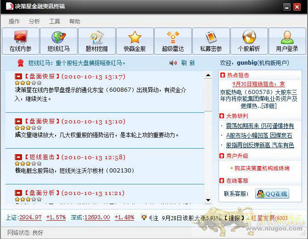Open A股市场小幅回落 article link
Viewport: 308px width, 239px height.
[259, 135]
